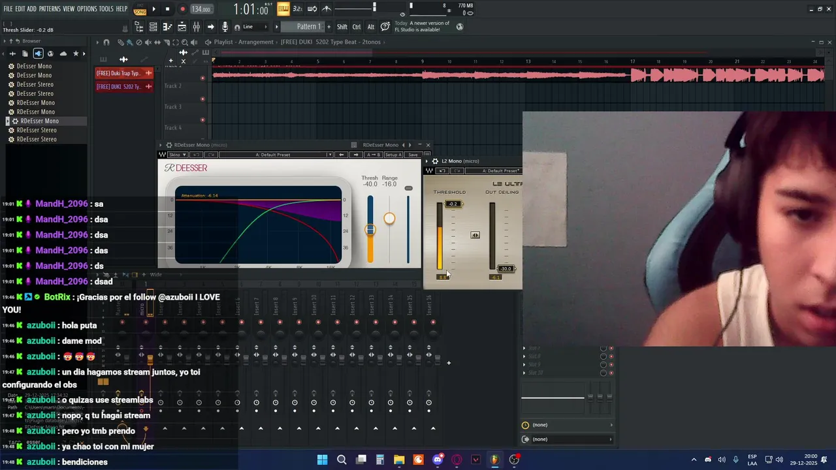The height and width of the screenshot is (470, 836).
Task: Click the RDeEsser Range slider knob
Action: [x=389, y=219]
